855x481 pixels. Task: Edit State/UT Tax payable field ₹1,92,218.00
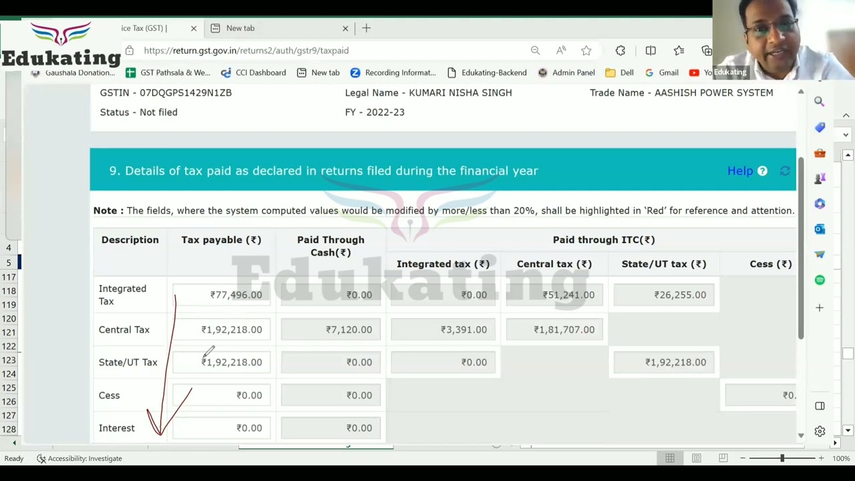tap(222, 362)
